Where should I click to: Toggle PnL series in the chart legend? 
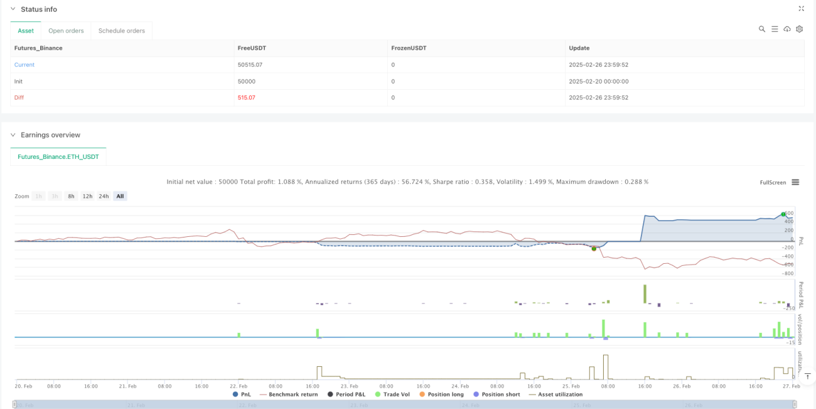pos(241,395)
